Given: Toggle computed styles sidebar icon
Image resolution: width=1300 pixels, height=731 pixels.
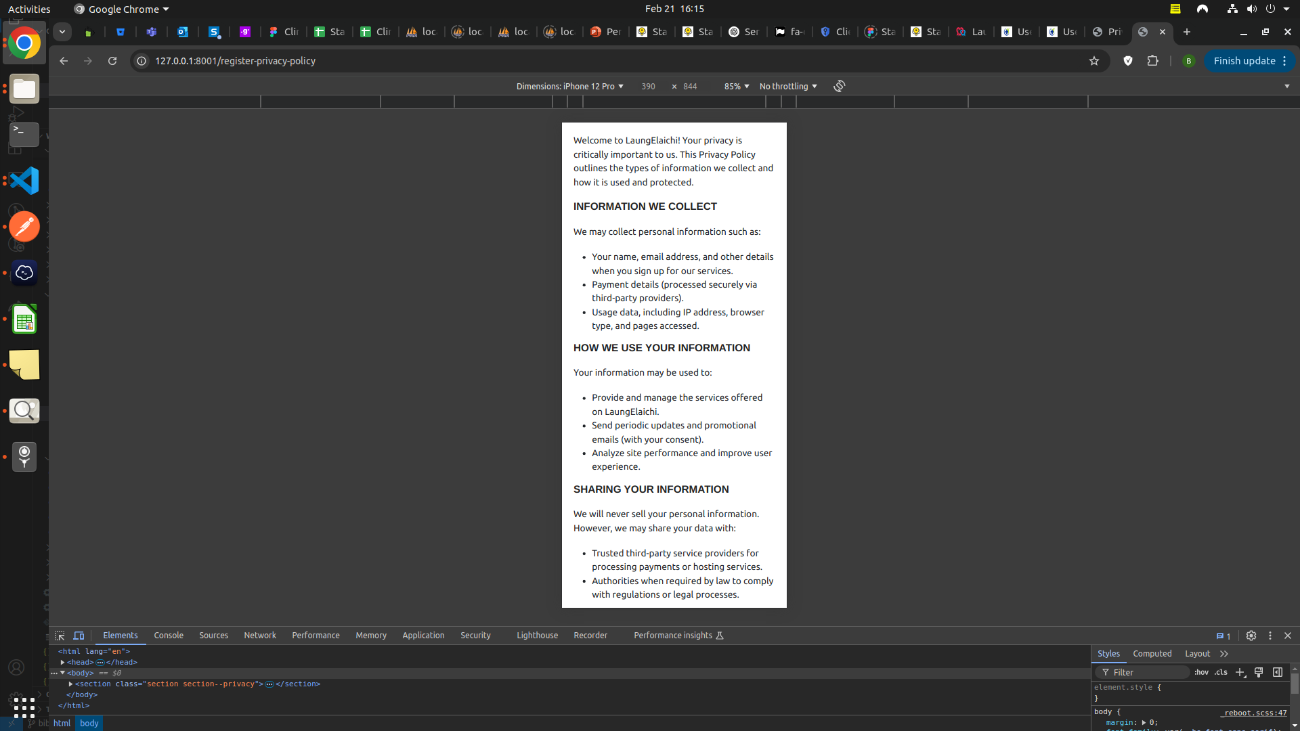Looking at the screenshot, I should tap(1278, 672).
